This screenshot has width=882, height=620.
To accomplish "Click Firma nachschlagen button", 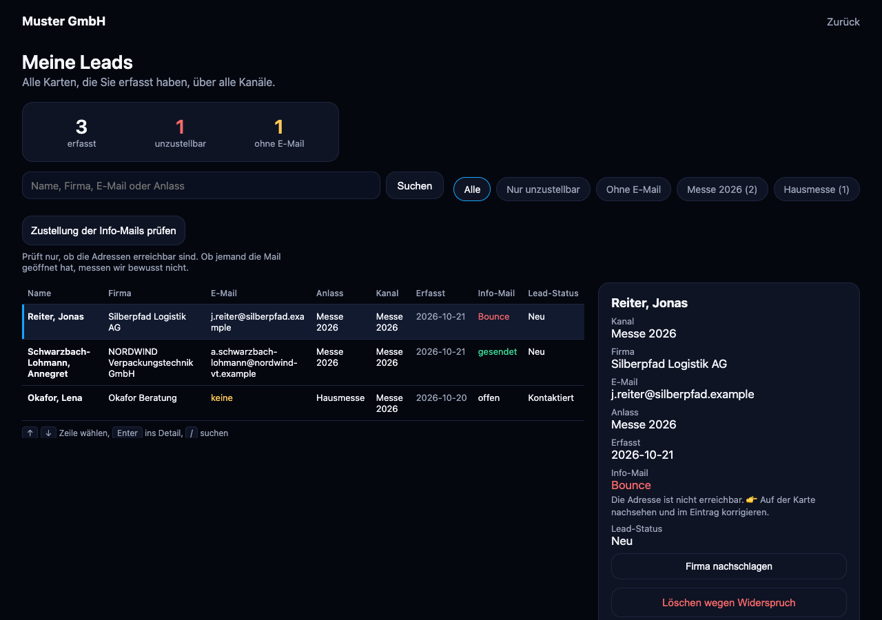I will pos(729,566).
